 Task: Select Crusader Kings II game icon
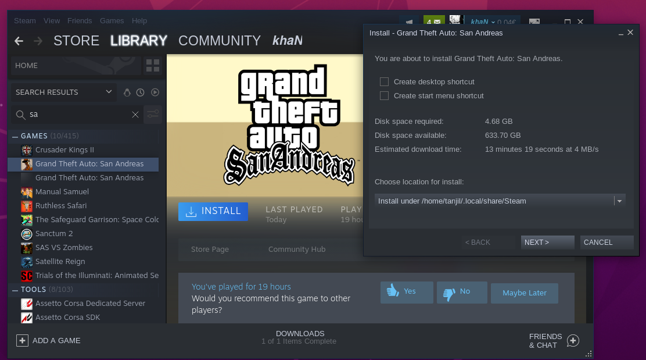point(27,150)
